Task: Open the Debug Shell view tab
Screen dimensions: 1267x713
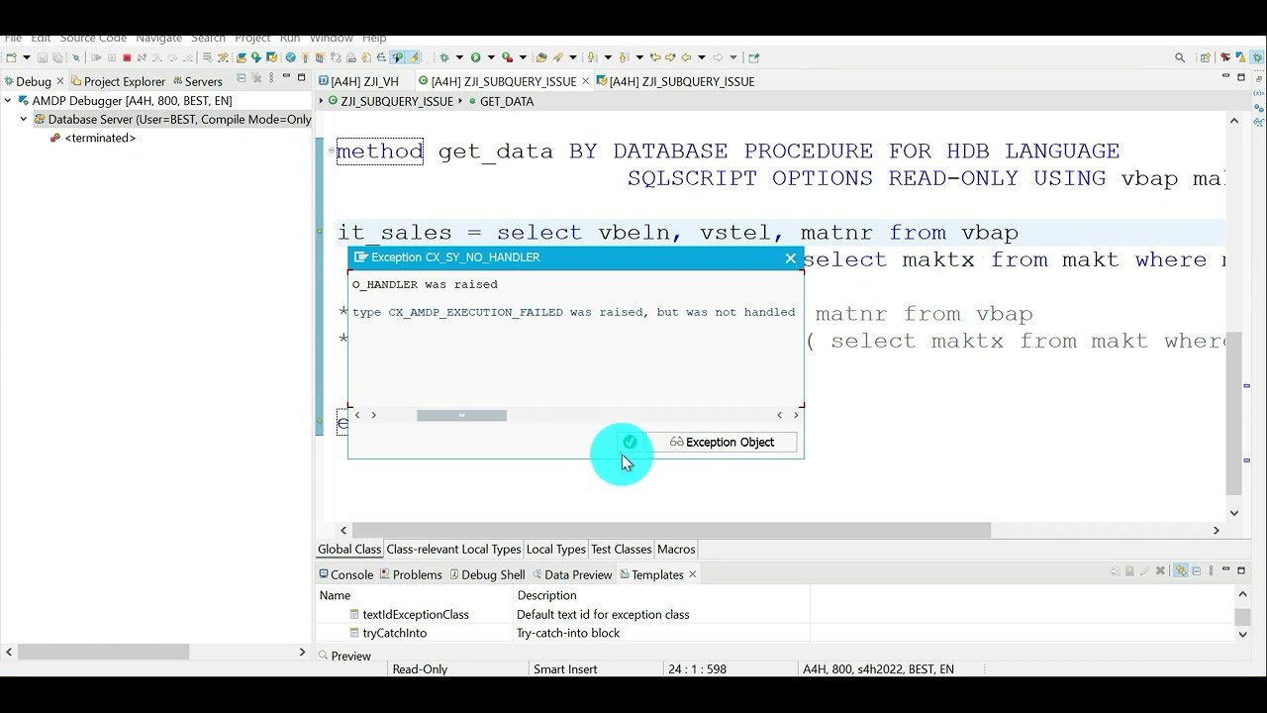Action: [487, 574]
